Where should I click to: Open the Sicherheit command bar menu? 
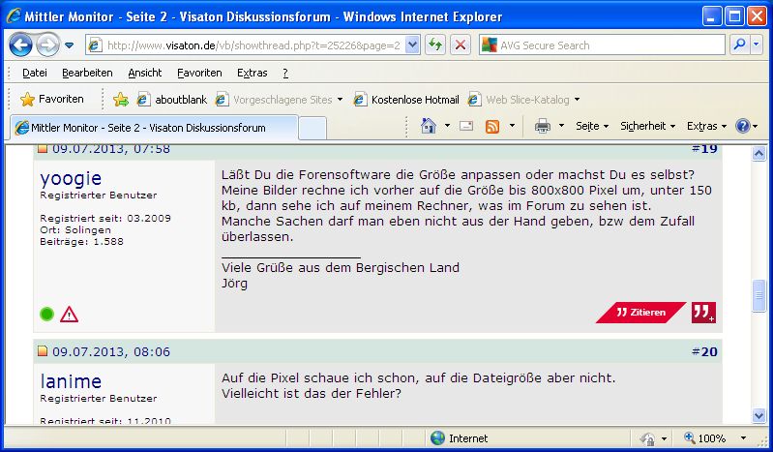click(647, 127)
